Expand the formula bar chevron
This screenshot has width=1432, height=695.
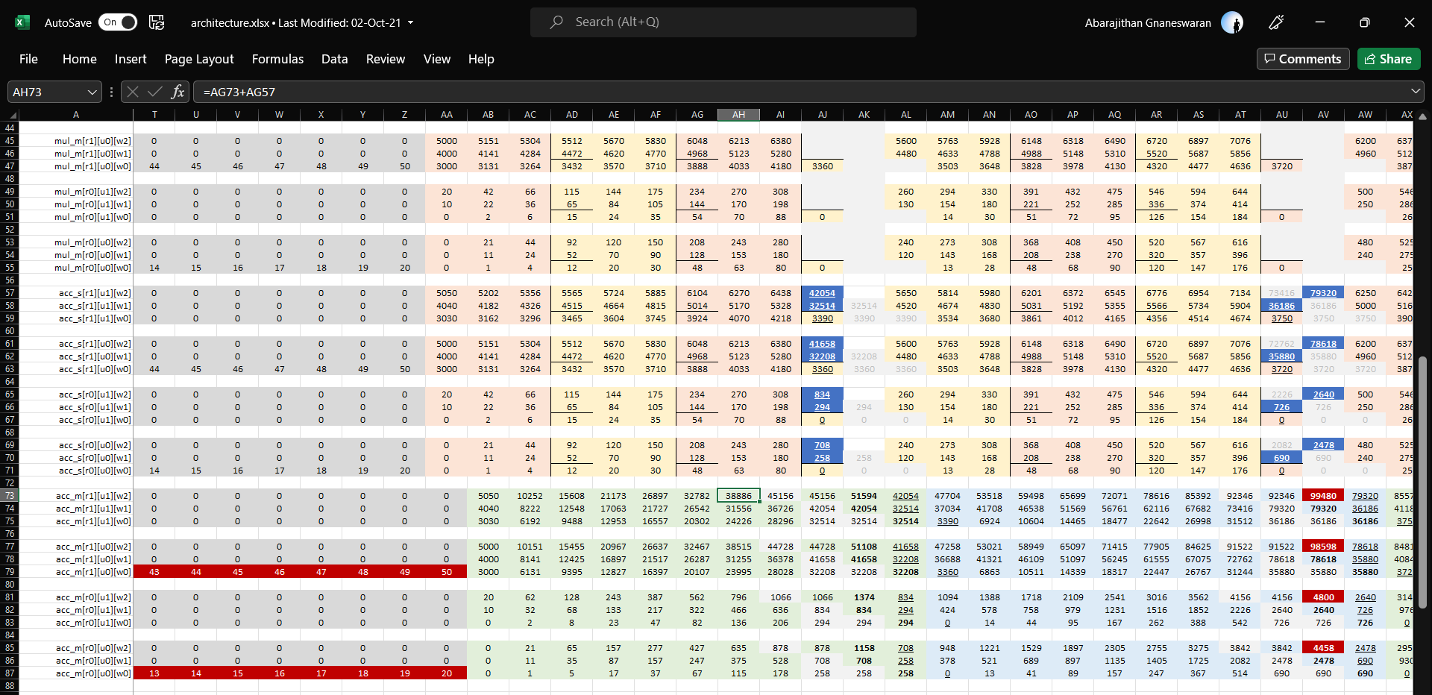(x=1415, y=92)
